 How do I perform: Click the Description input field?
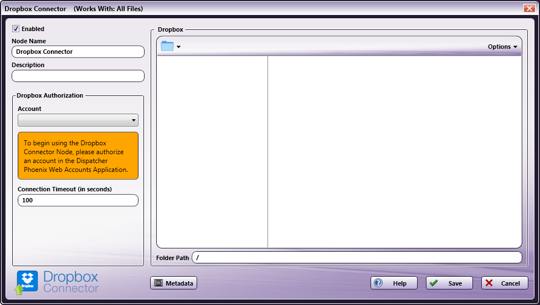pyautogui.click(x=78, y=76)
